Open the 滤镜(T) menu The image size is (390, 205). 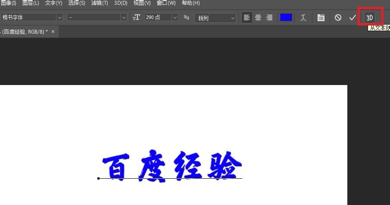(100, 3)
